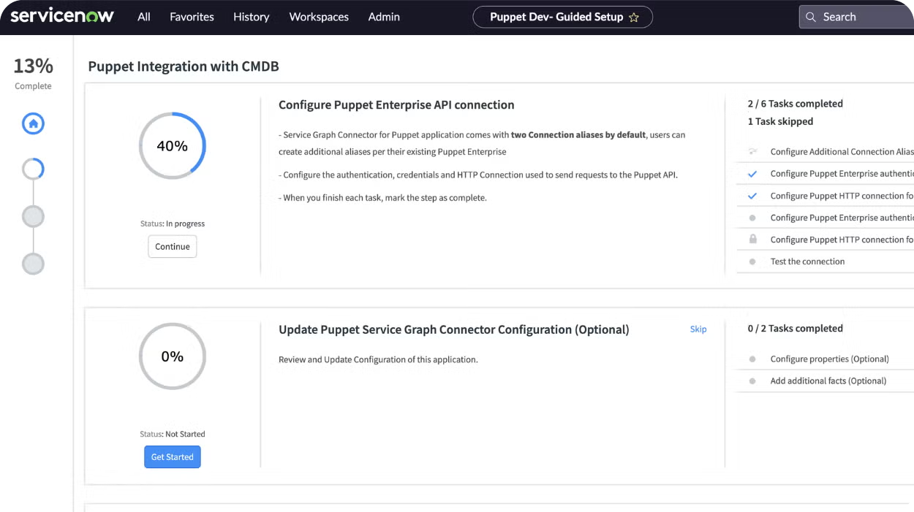The width and height of the screenshot is (914, 512).
Task: Click the 40% progress ring
Action: pyautogui.click(x=172, y=145)
